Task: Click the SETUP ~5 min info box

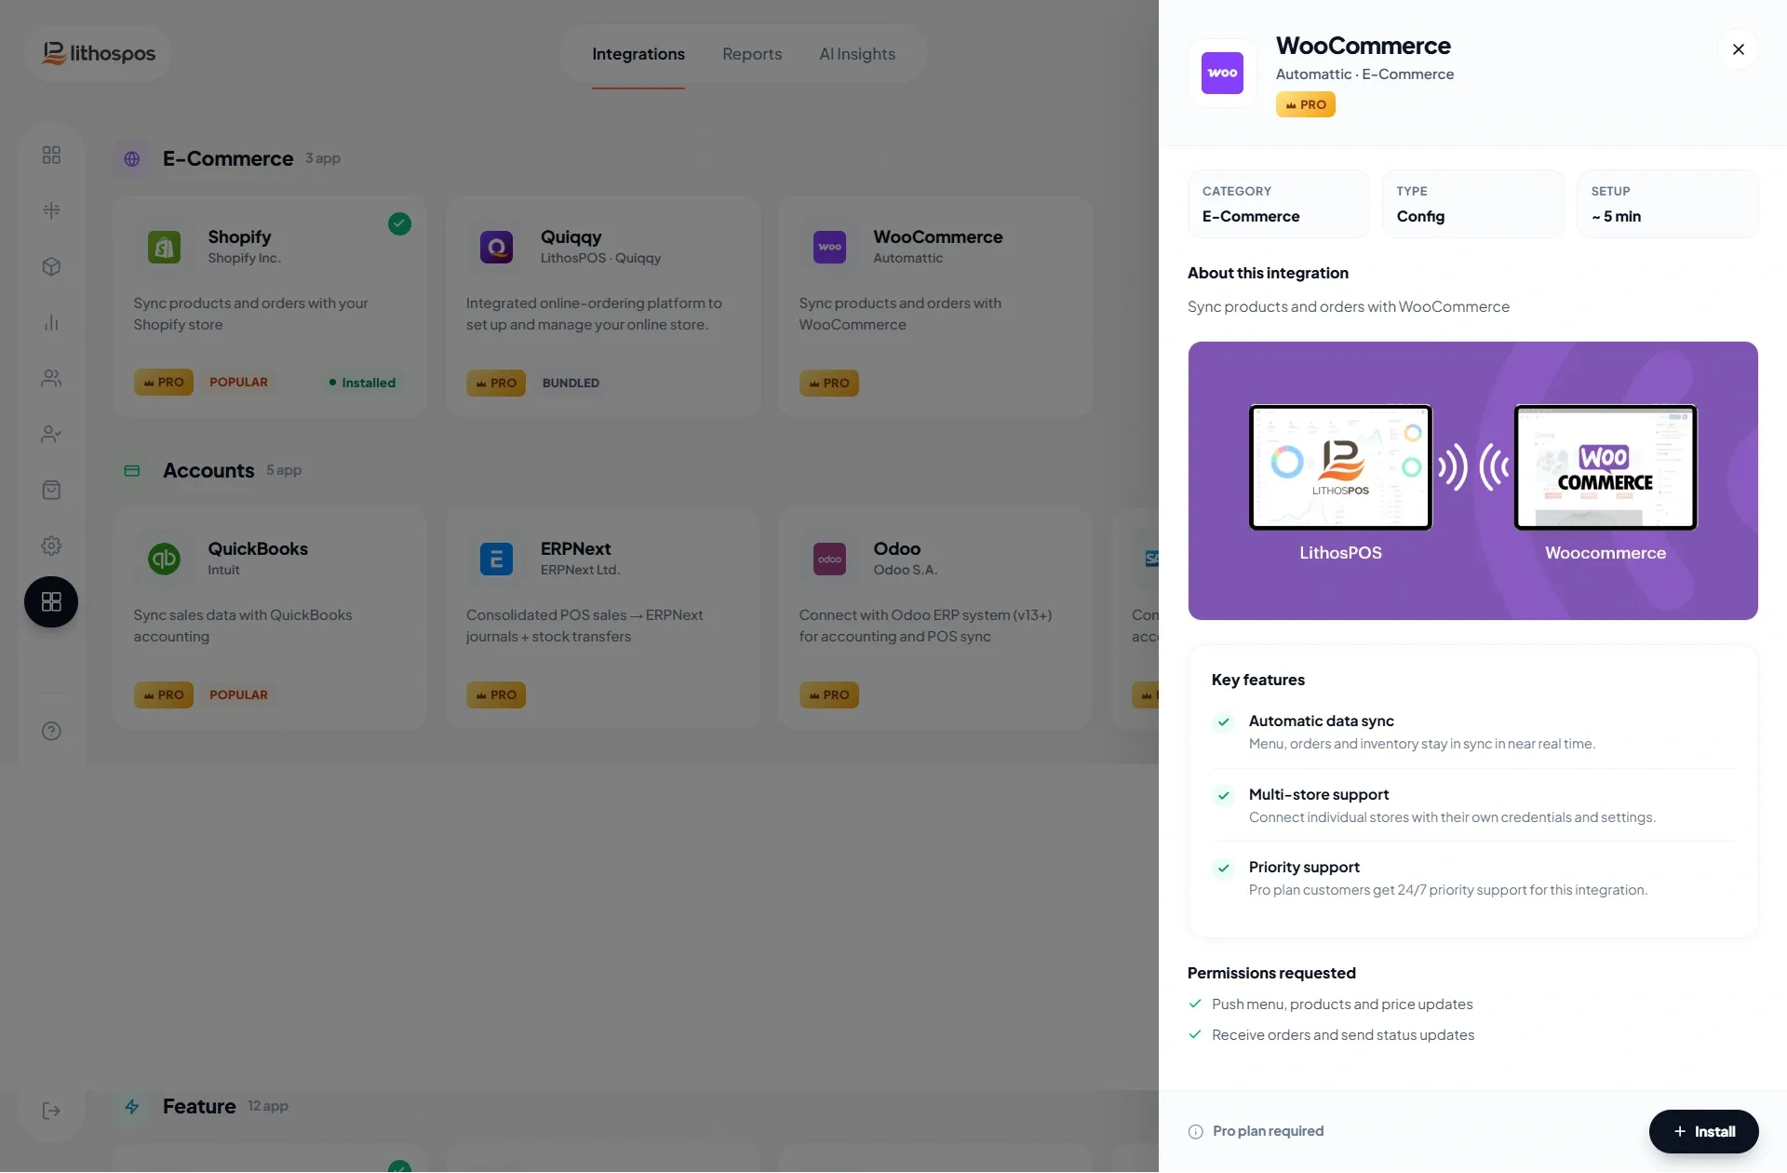Action: (1668, 204)
